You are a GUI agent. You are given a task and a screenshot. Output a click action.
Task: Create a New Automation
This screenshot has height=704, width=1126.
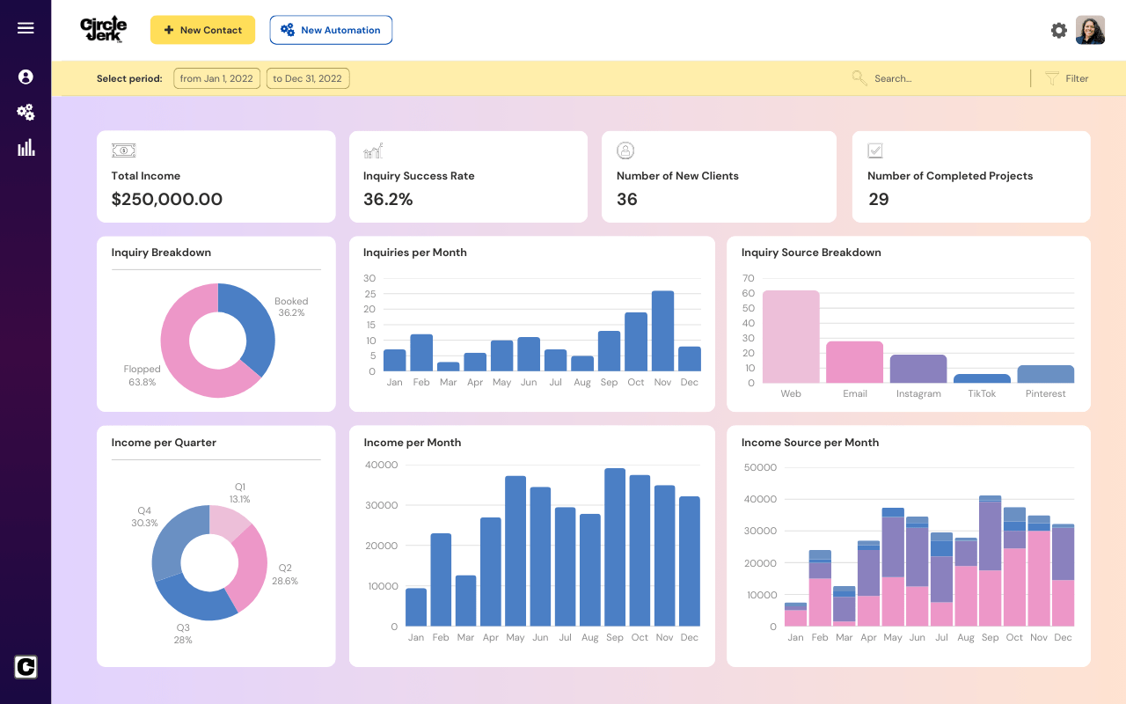click(x=331, y=30)
